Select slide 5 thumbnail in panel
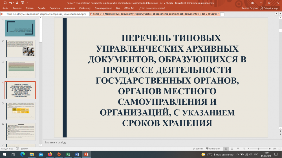This screenshot has width=282, height=158. click(x=20, y=111)
